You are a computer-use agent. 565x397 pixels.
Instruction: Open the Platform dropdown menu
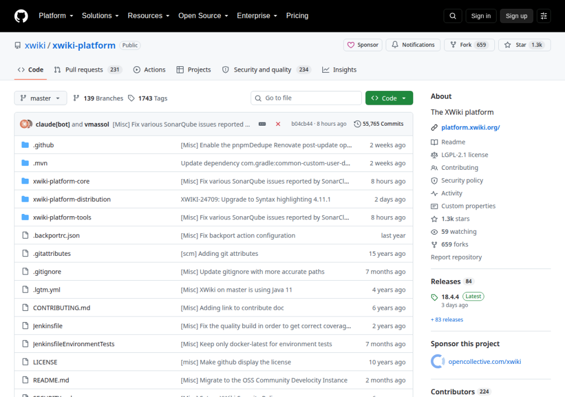pos(56,16)
